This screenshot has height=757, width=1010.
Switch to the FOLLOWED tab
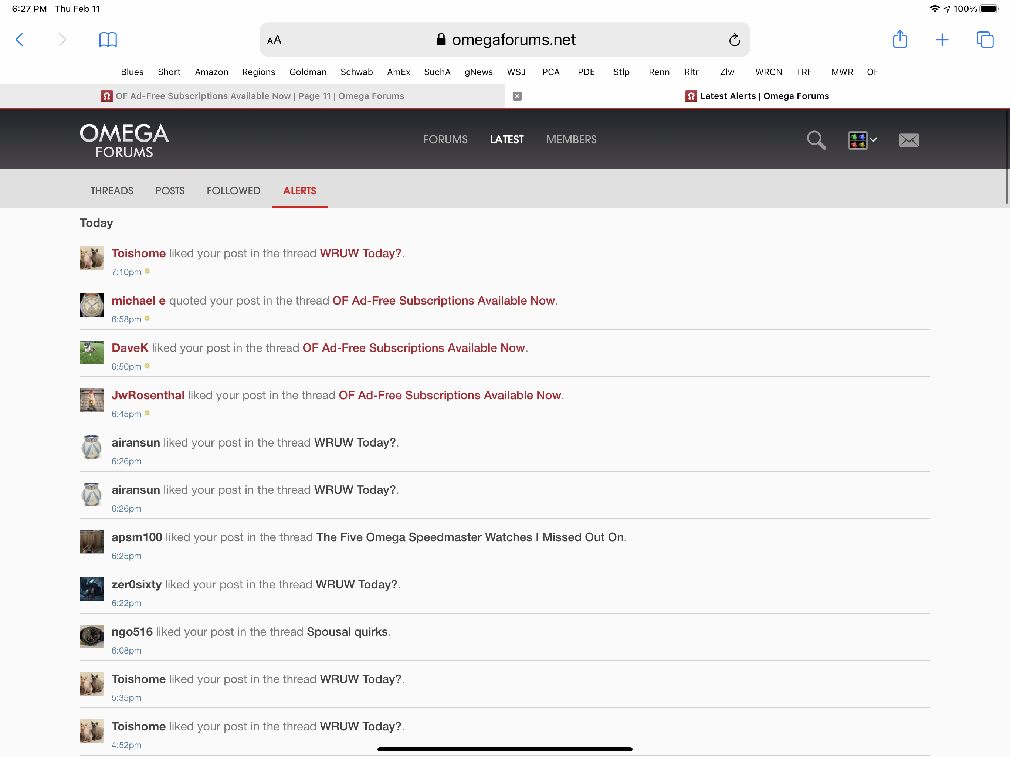coord(233,191)
